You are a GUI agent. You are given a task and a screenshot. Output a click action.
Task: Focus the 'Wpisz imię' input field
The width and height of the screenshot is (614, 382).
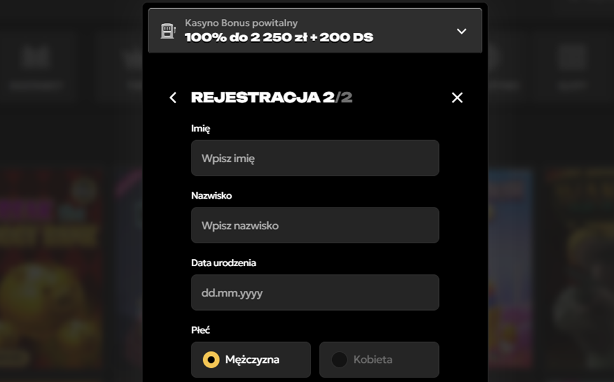(315, 158)
